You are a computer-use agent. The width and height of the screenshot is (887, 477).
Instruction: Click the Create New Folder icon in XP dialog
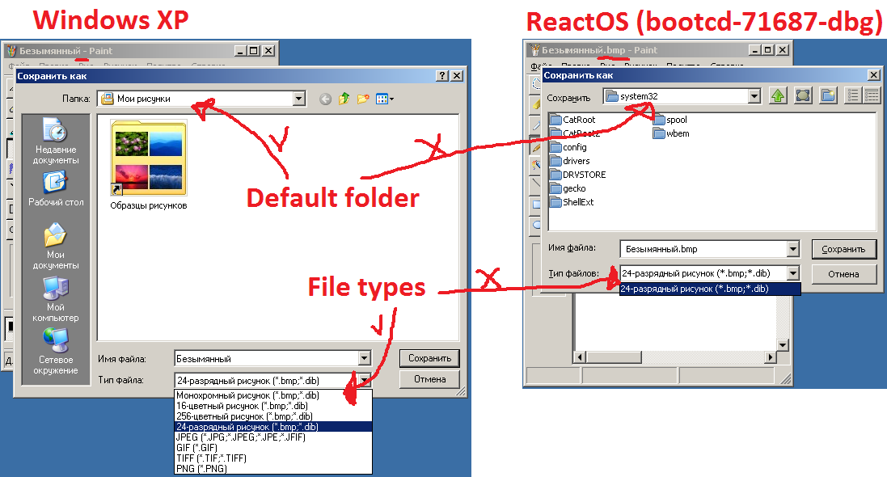click(363, 99)
